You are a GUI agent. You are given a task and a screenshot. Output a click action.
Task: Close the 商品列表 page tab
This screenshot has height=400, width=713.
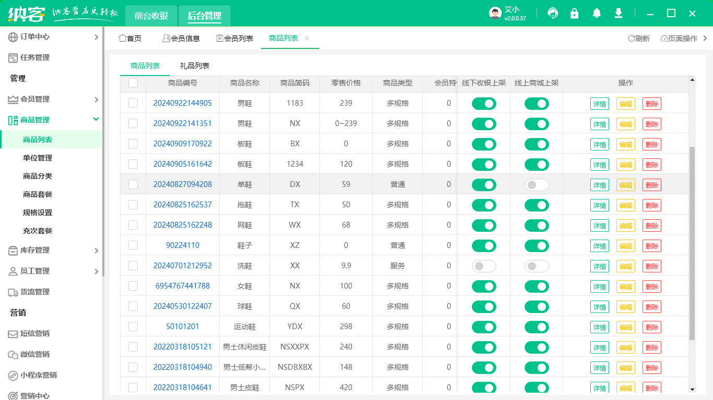click(307, 39)
